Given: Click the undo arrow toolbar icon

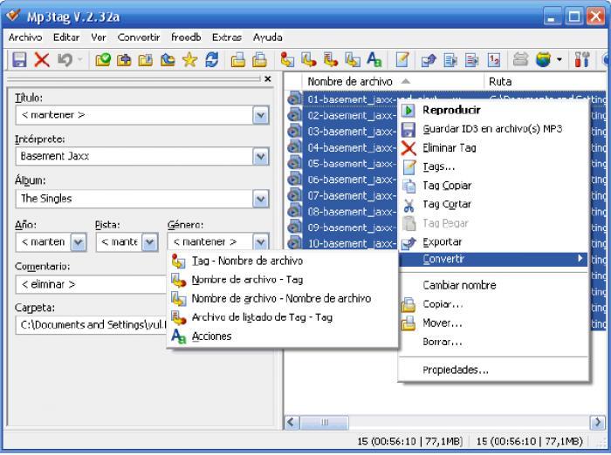Looking at the screenshot, I should coord(65,60).
